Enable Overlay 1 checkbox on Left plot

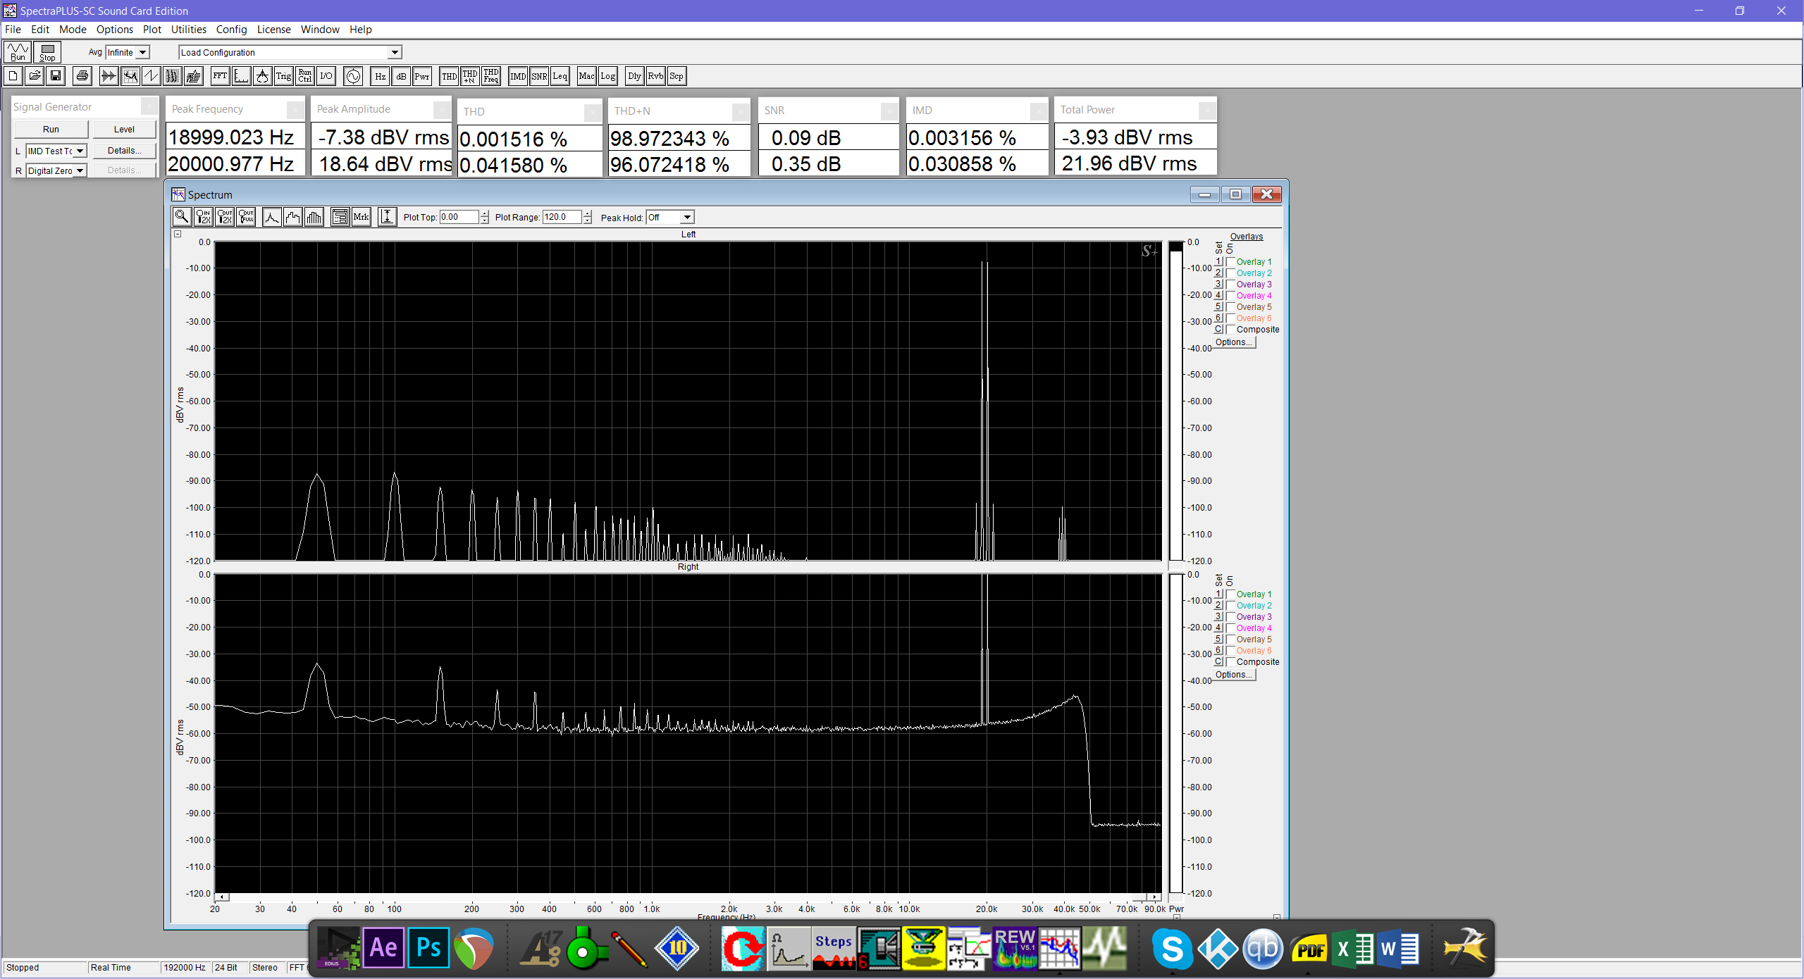[x=1230, y=261]
